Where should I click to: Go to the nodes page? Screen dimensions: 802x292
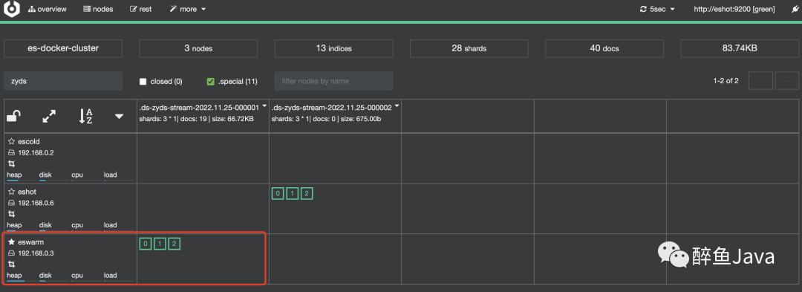click(98, 9)
